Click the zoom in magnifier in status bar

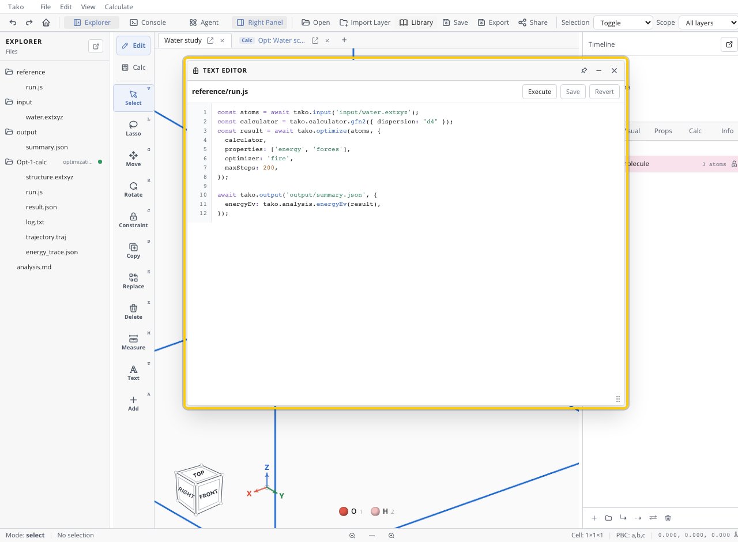click(x=391, y=535)
